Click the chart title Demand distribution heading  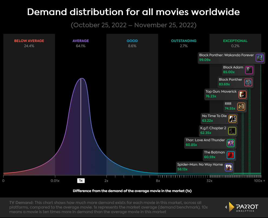[x=133, y=12]
